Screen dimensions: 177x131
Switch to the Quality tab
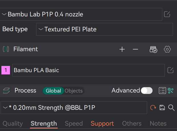tap(13, 123)
